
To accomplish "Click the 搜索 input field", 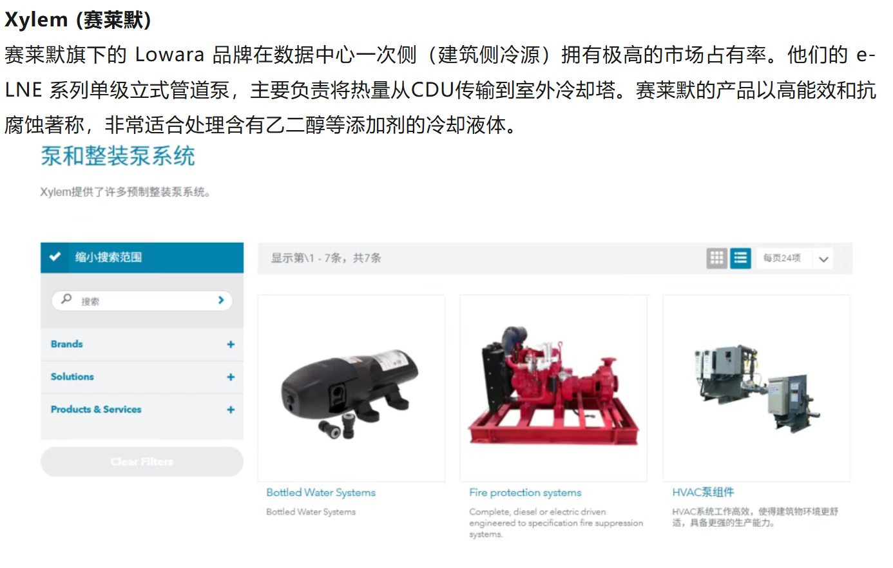I will [x=142, y=301].
